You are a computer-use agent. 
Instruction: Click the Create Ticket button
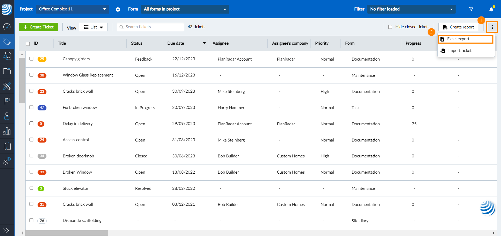(38, 27)
